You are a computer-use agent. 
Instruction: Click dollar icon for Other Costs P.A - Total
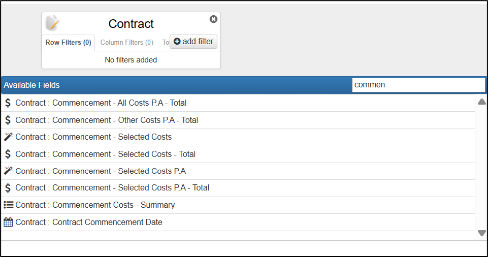(8, 120)
